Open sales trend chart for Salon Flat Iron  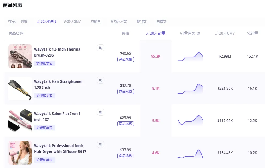190,120
